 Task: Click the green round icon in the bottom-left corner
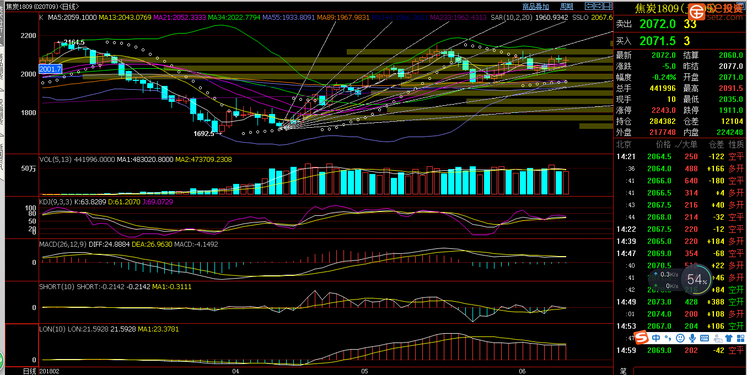coord(2,359)
